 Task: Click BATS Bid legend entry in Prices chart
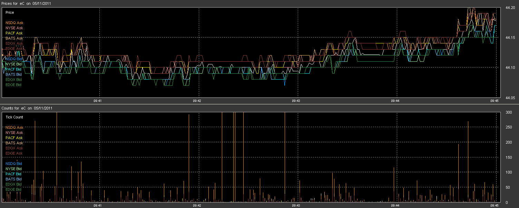pyautogui.click(x=13, y=74)
